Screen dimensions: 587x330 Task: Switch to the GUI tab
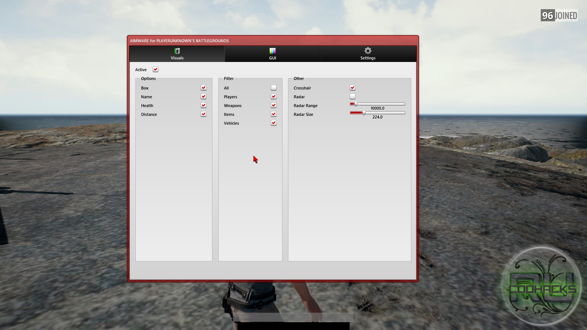272,54
